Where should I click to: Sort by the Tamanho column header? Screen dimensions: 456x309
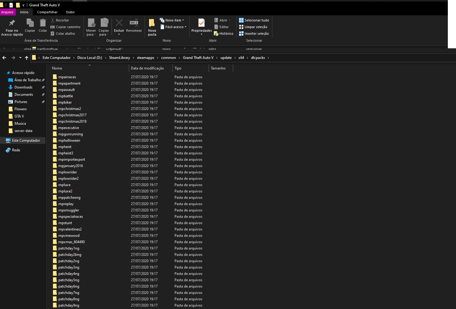point(221,68)
